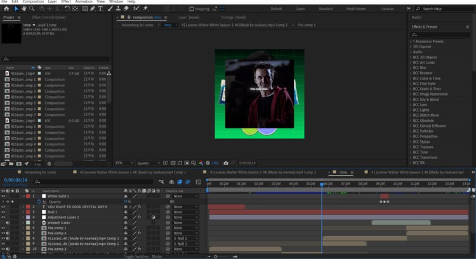Switch to the Effect Controls (none) tab
This screenshot has height=259, width=476.
click(x=49, y=17)
